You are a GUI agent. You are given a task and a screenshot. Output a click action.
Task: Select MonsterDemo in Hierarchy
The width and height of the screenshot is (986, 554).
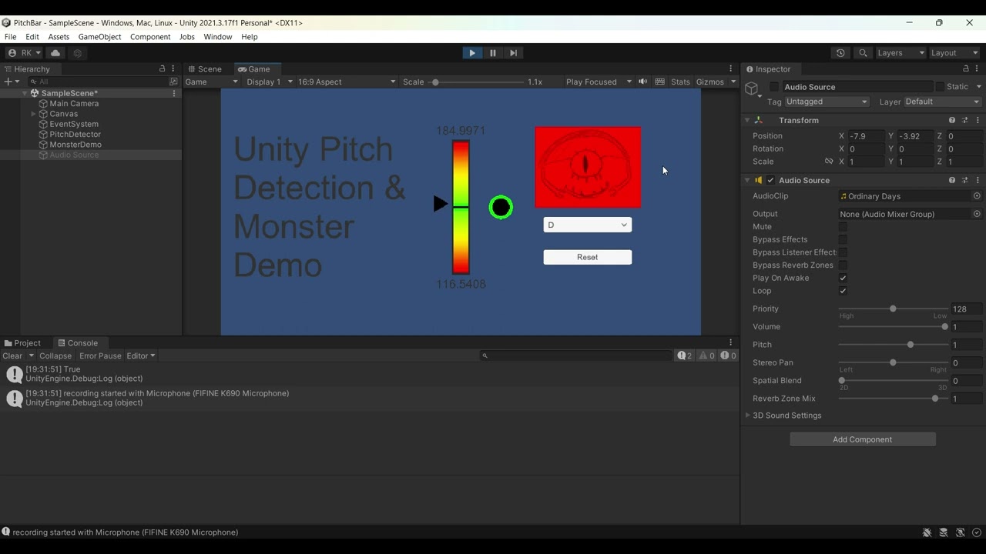[75, 145]
